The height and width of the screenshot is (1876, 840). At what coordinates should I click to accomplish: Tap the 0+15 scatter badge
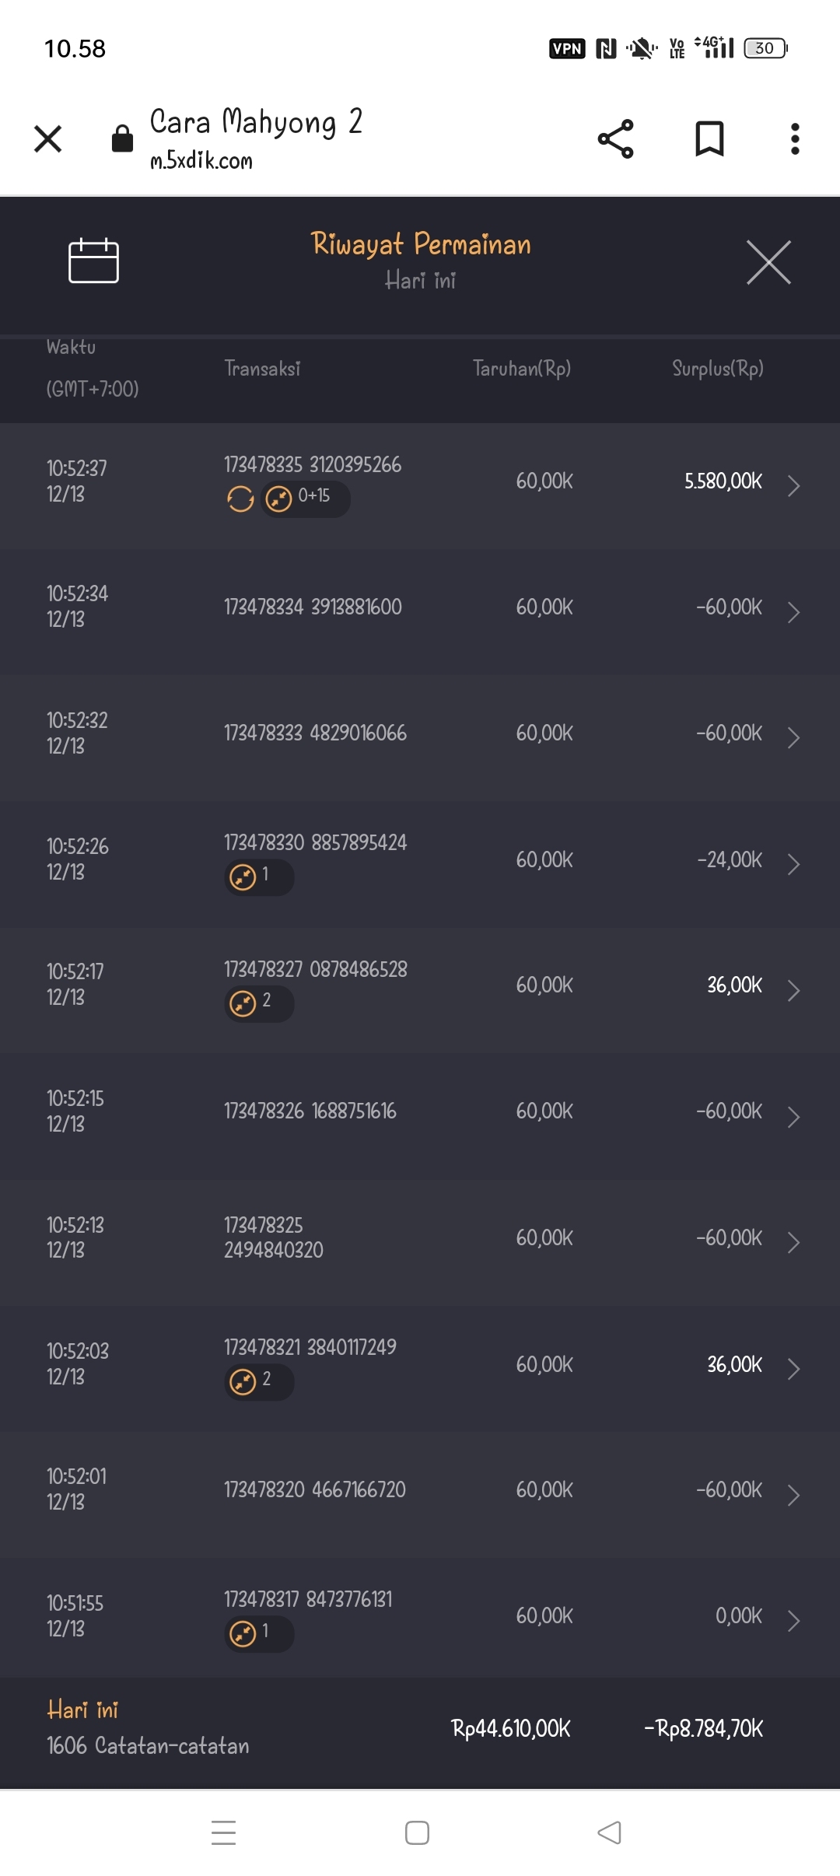tap(305, 499)
